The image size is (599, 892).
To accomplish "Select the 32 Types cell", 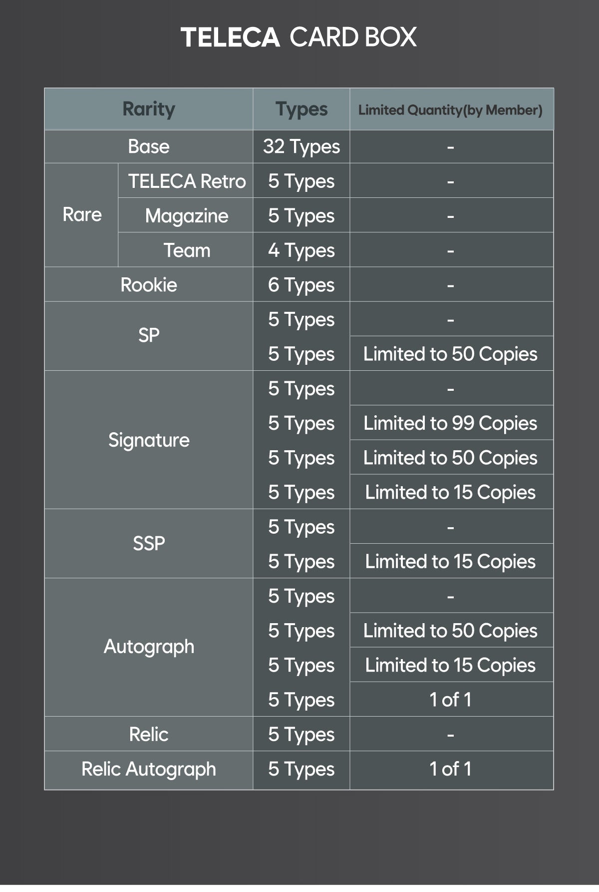I will pos(301,147).
